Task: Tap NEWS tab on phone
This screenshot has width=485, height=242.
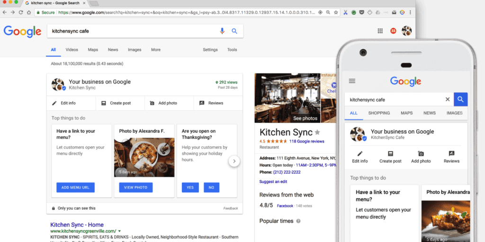Action: [x=430, y=113]
